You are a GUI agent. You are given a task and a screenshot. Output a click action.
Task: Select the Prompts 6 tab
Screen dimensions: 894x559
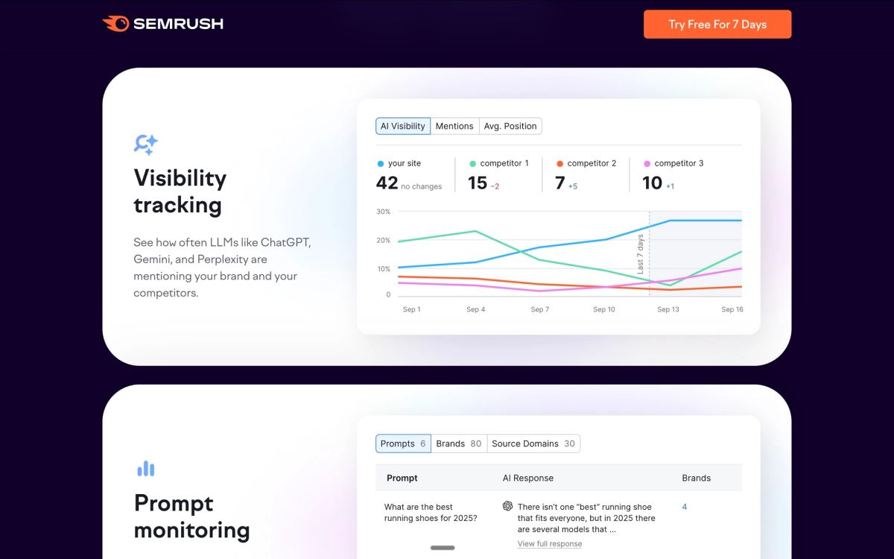click(403, 443)
